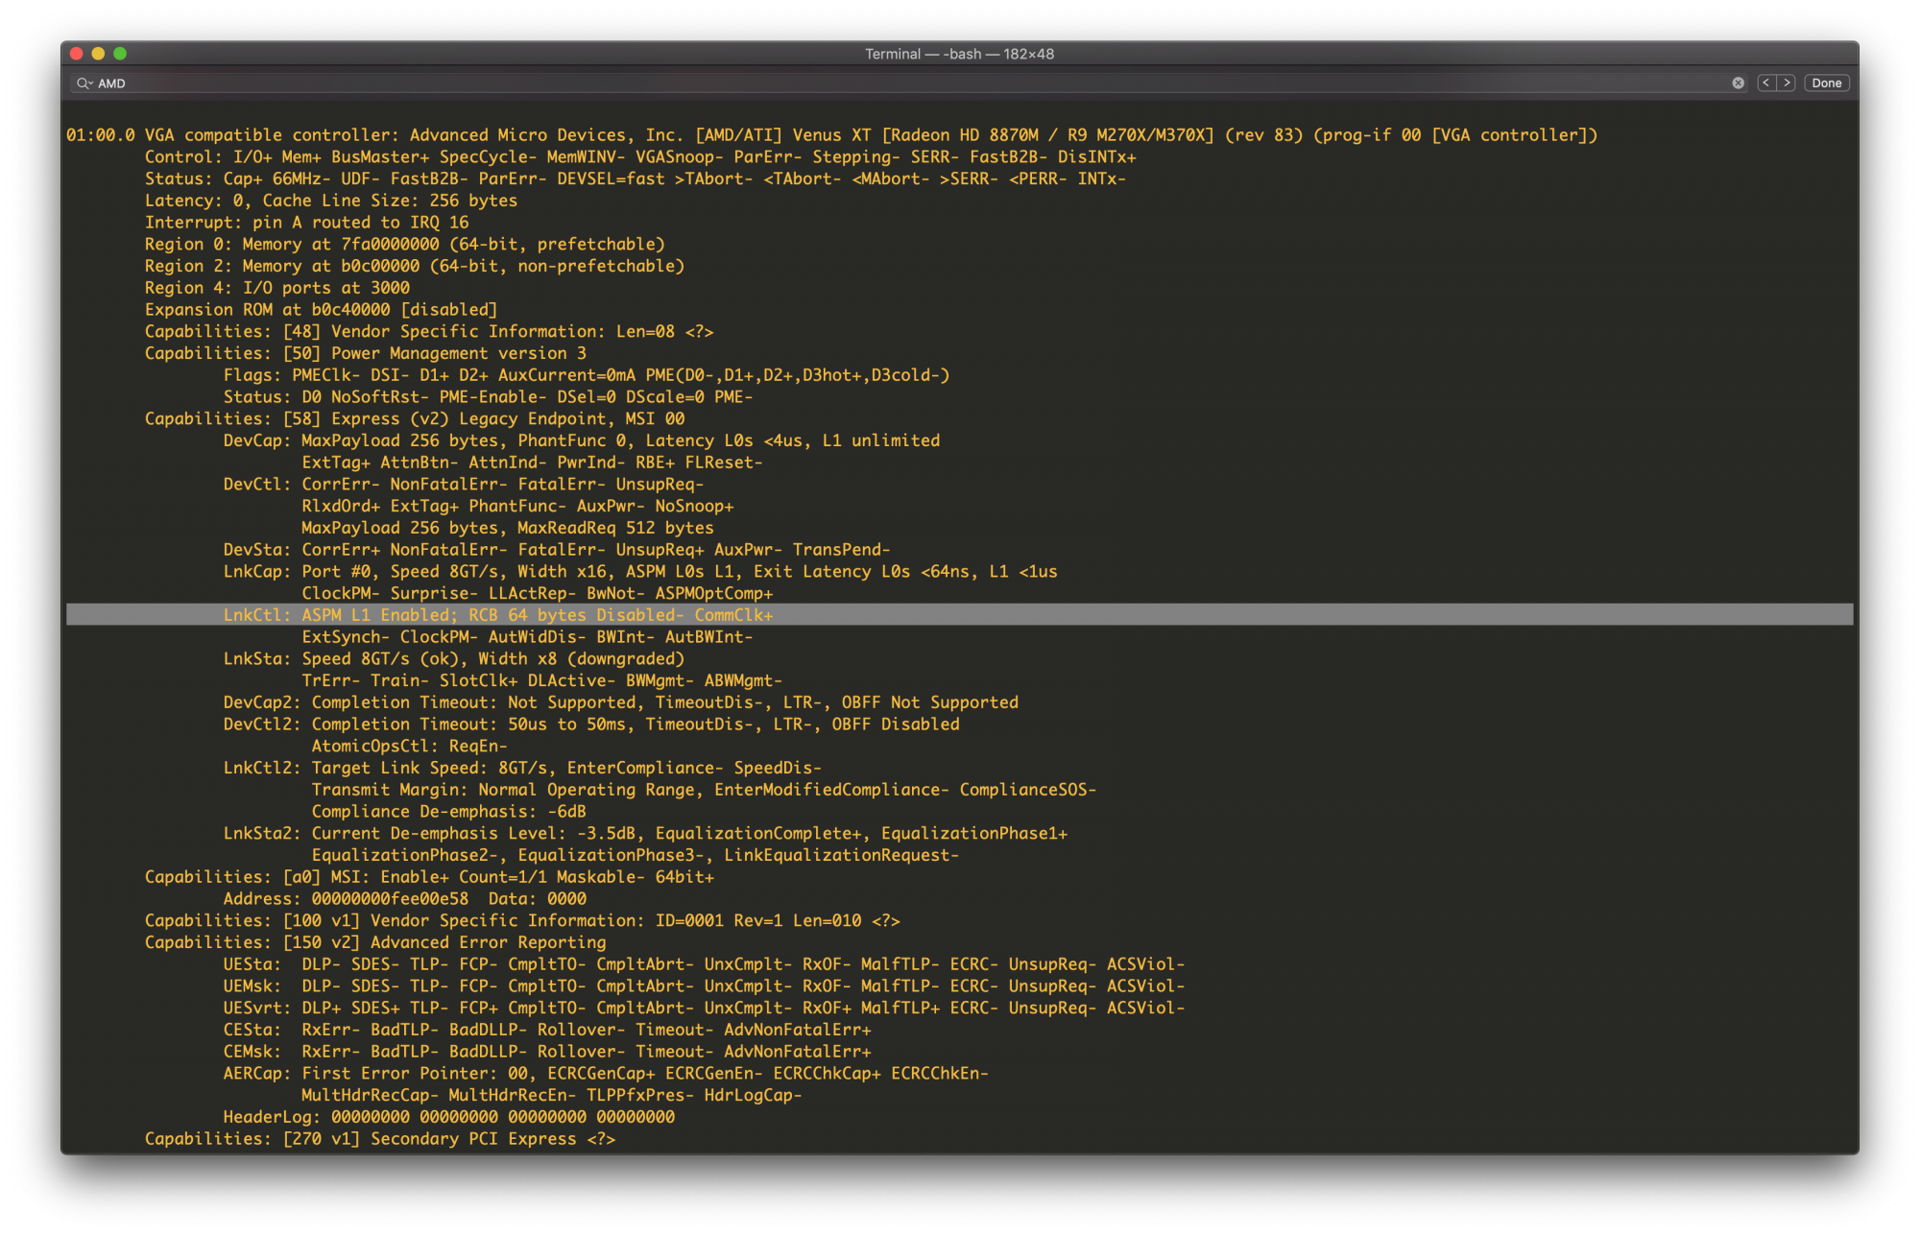Close the Terminal window with red button
Screen dimensions: 1920x1235
click(x=77, y=54)
